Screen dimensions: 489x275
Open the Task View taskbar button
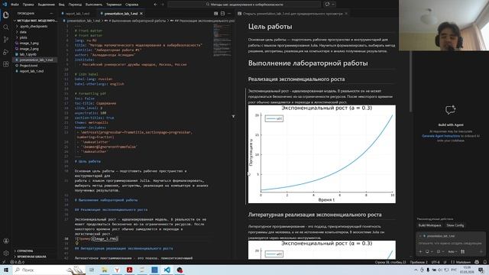pos(92,270)
